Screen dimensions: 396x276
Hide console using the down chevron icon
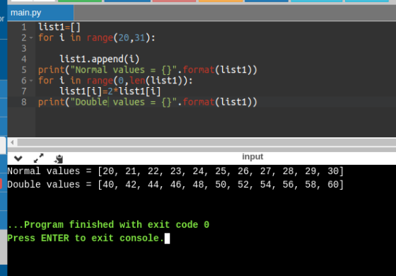click(18, 159)
